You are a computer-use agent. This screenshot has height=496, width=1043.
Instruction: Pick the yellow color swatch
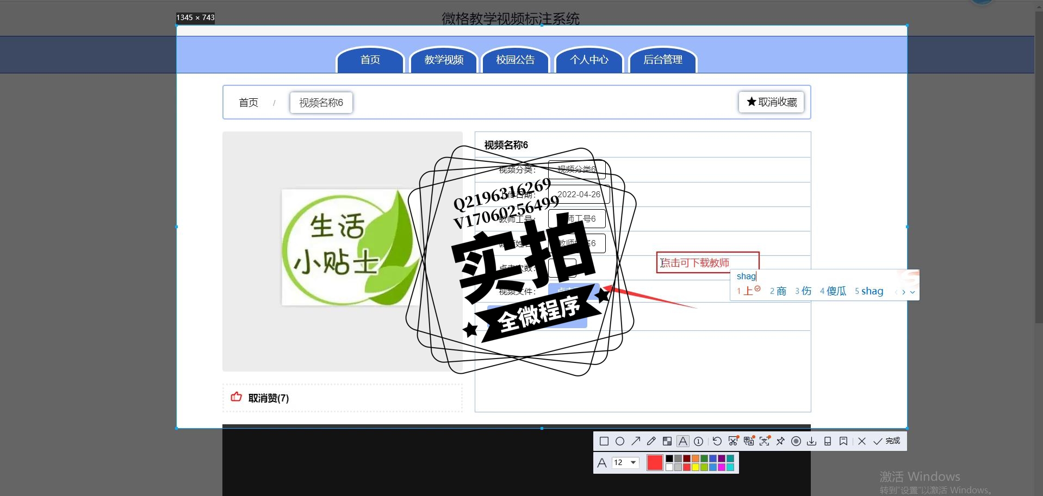tap(696, 467)
